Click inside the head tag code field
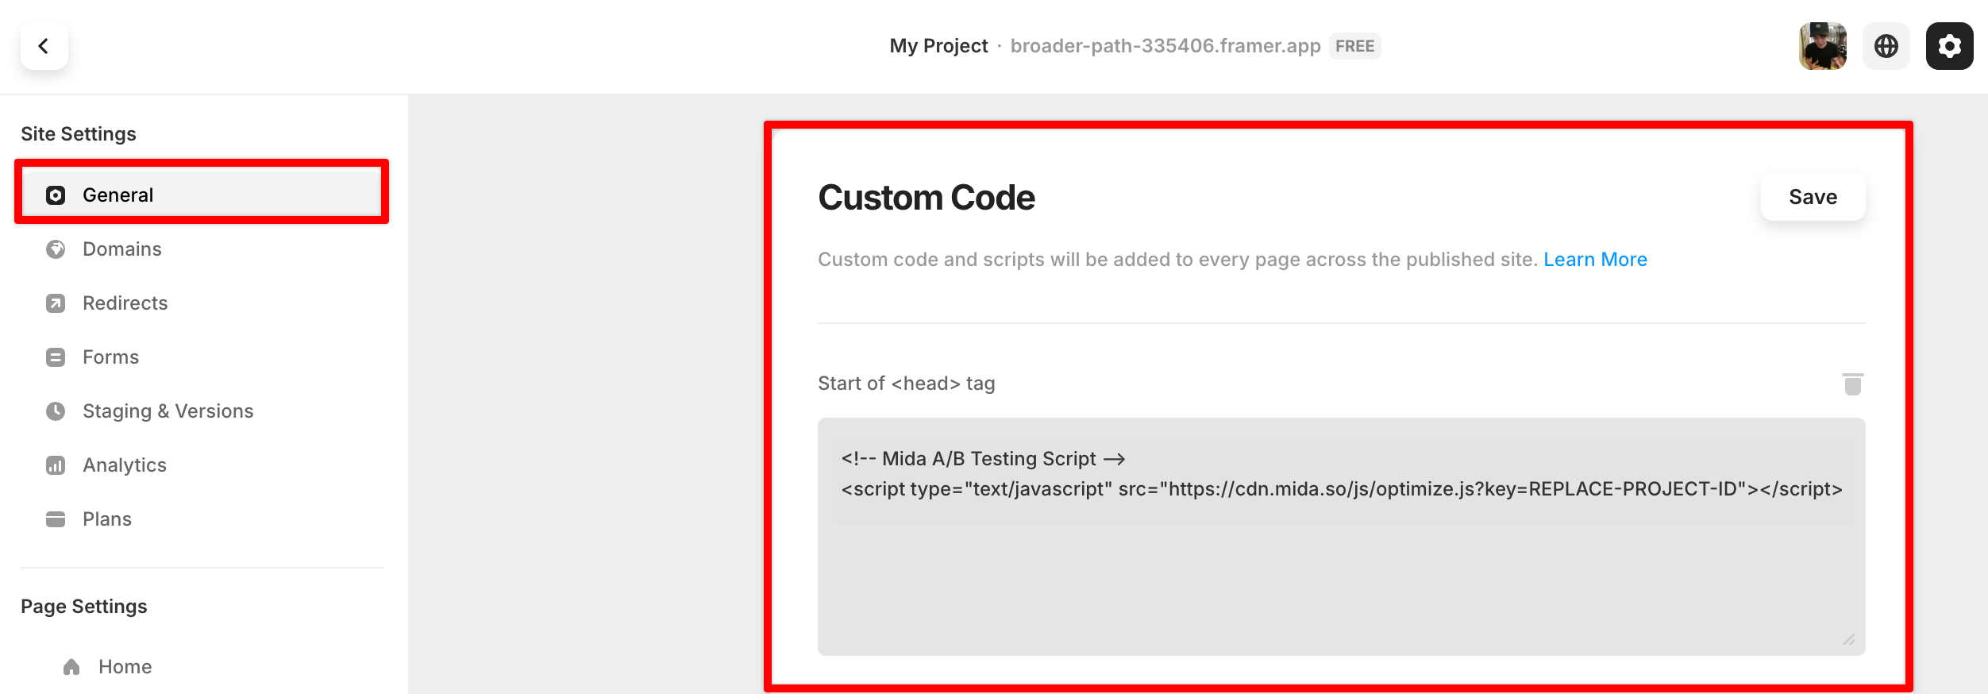Image resolution: width=1988 pixels, height=694 pixels. [x=1341, y=537]
